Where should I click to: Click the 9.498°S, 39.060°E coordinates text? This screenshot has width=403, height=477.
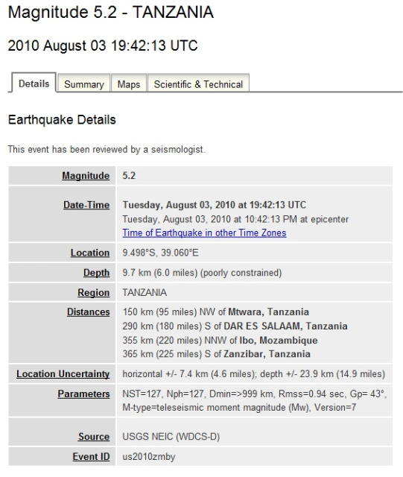tap(161, 253)
